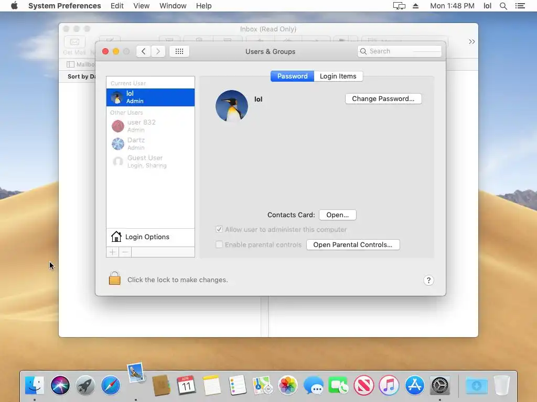Select current user lol in sidebar
Image resolution: width=537 pixels, height=402 pixels.
pos(151,97)
